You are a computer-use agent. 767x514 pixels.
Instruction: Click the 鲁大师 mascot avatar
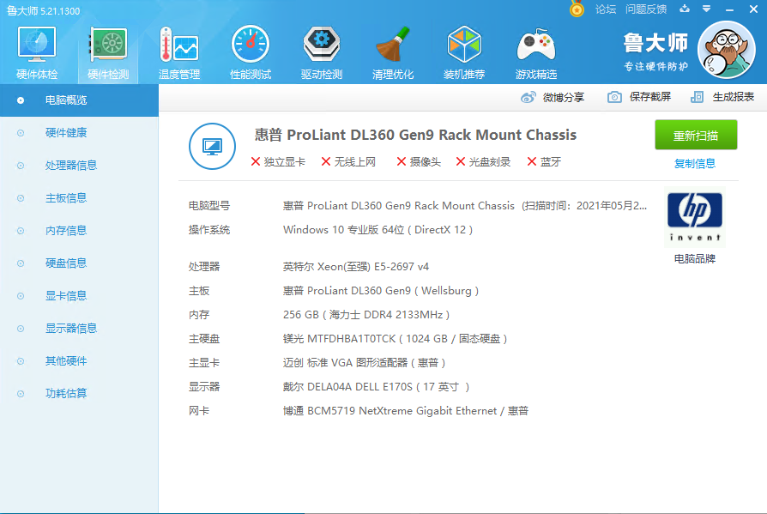pyautogui.click(x=727, y=50)
